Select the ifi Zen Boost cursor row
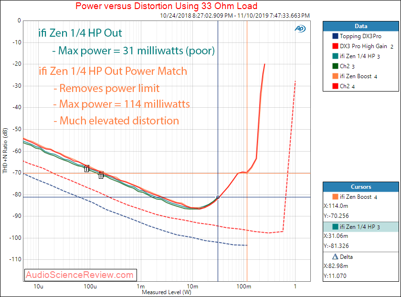This screenshot has height=297, width=401. (x=361, y=196)
